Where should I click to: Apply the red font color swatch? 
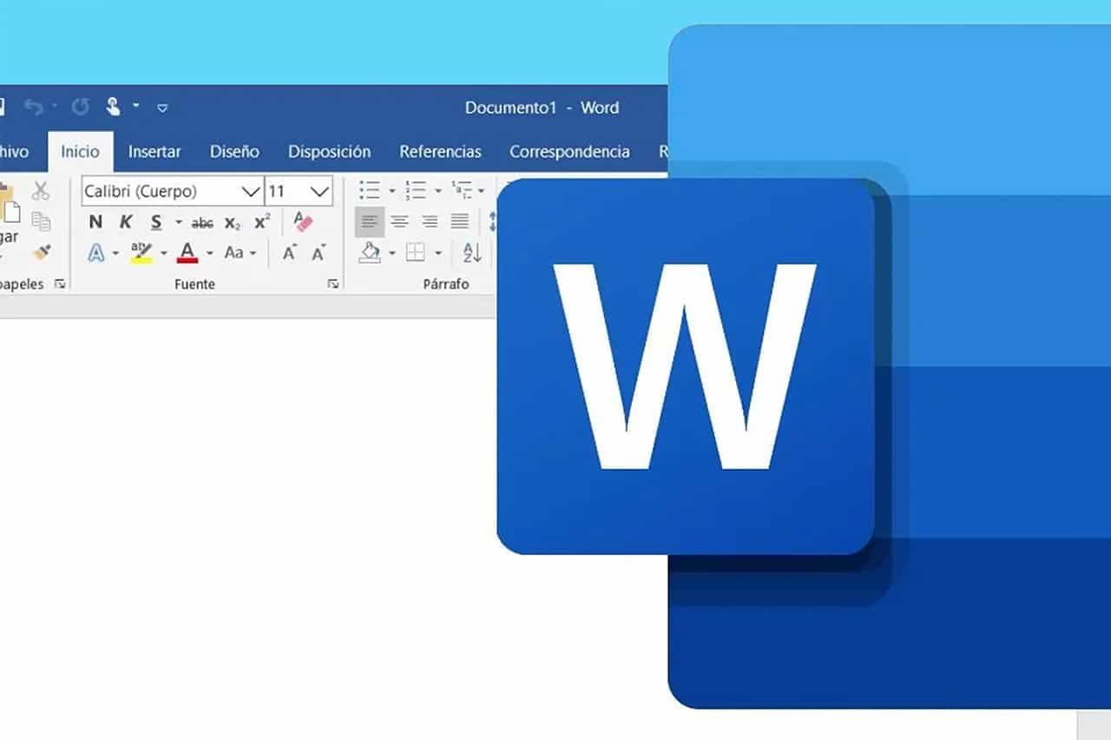[187, 252]
